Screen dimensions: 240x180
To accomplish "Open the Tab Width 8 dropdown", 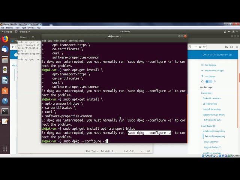I will [x=108, y=151].
